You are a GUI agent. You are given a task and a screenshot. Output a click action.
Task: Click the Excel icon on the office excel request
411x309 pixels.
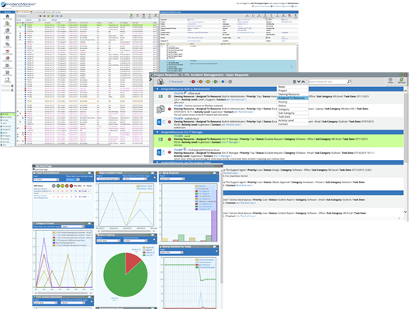[161, 96]
